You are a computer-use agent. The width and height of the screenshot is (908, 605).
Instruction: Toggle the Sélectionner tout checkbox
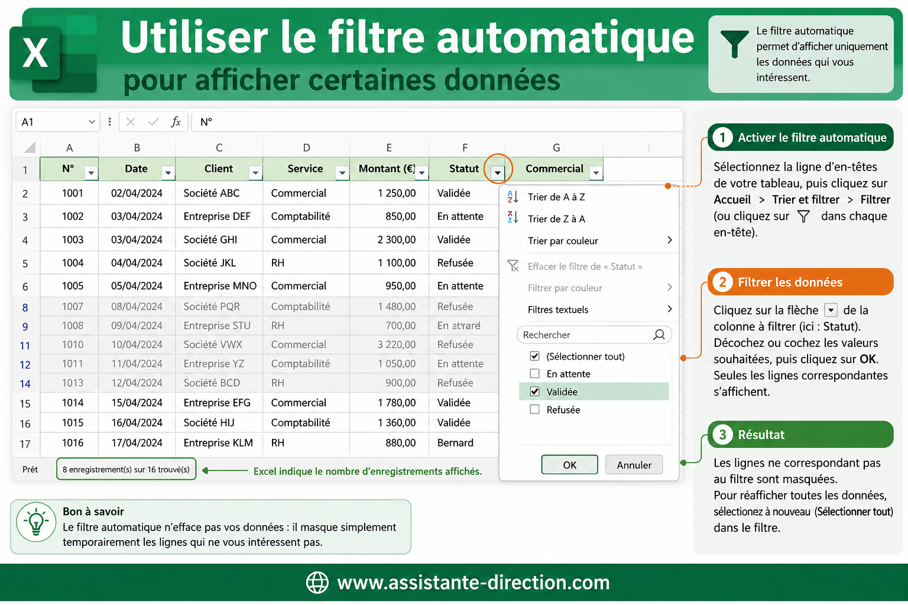pos(534,356)
